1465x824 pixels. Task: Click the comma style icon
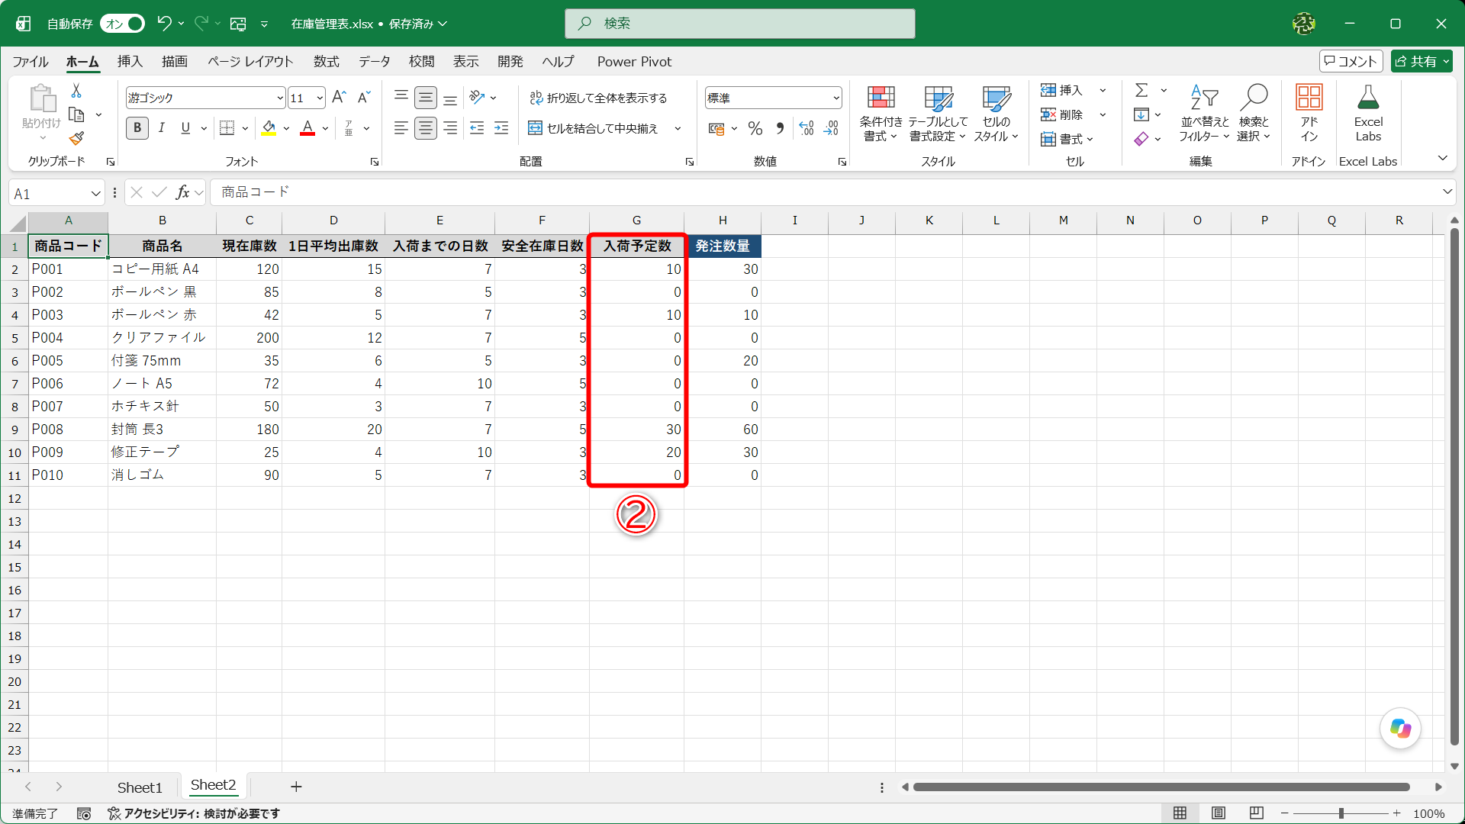click(x=780, y=128)
